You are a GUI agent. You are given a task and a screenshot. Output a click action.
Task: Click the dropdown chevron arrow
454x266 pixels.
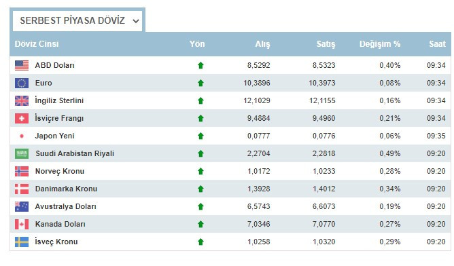[136, 21]
